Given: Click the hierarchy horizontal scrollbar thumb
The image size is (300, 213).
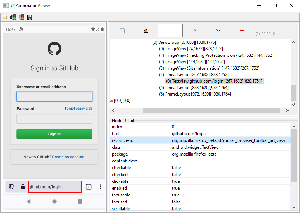Looking at the screenshot, I should [x=211, y=110].
